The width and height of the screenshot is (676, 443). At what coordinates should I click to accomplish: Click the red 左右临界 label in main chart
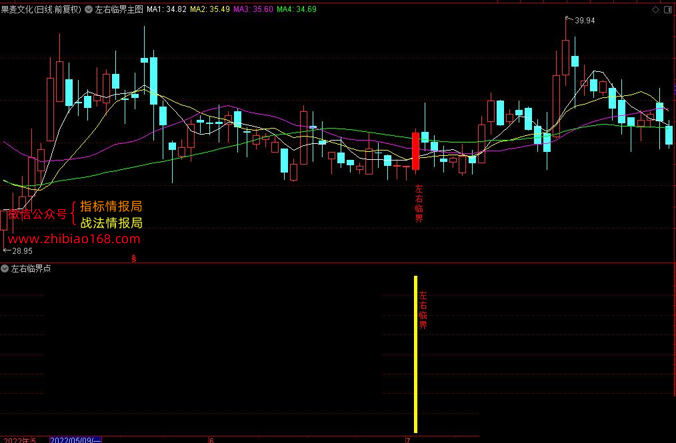tap(419, 203)
